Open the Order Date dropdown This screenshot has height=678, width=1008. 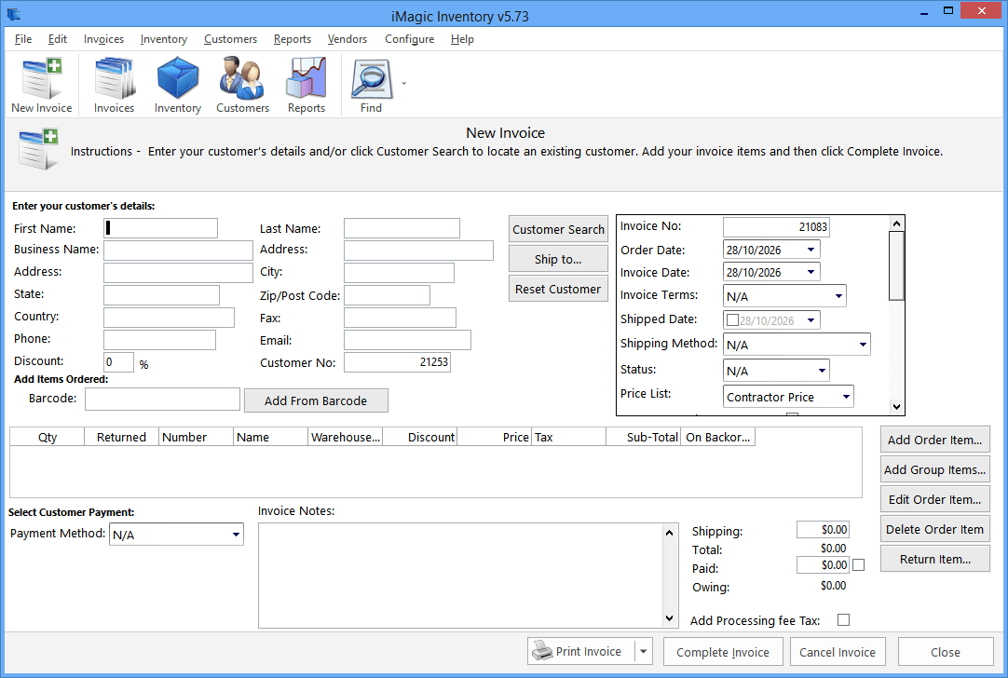pyautogui.click(x=810, y=250)
